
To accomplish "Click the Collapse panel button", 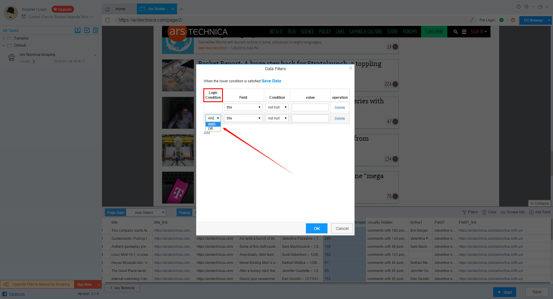I will pyautogui.click(x=539, y=203).
